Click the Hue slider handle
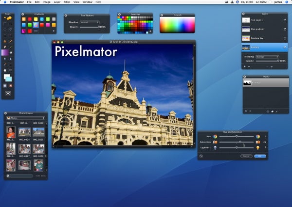The width and height of the screenshot is (292, 207). 237,137
